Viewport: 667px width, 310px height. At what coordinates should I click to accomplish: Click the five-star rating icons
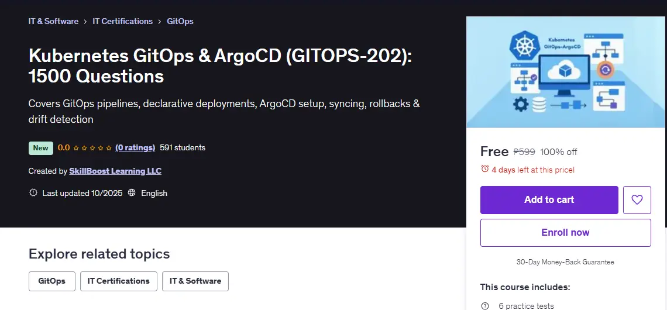(92, 148)
